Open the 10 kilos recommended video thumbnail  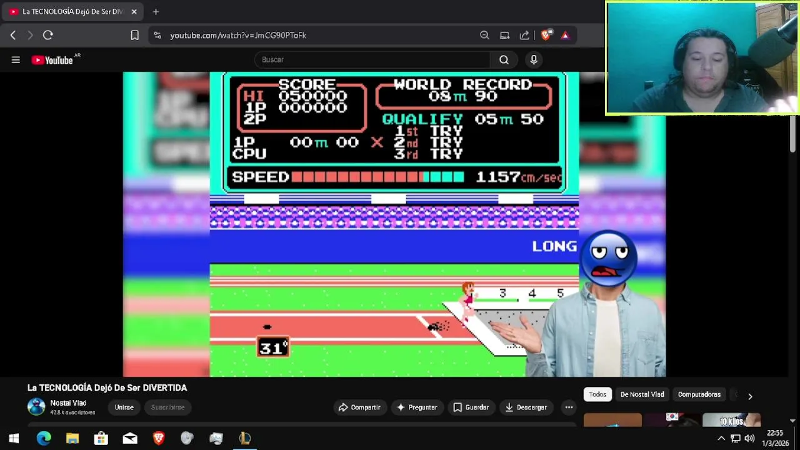pyautogui.click(x=731, y=420)
